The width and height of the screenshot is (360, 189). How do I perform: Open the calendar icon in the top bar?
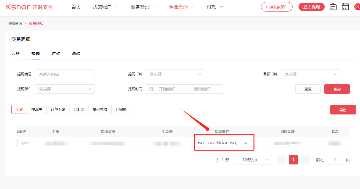tap(345, 7)
